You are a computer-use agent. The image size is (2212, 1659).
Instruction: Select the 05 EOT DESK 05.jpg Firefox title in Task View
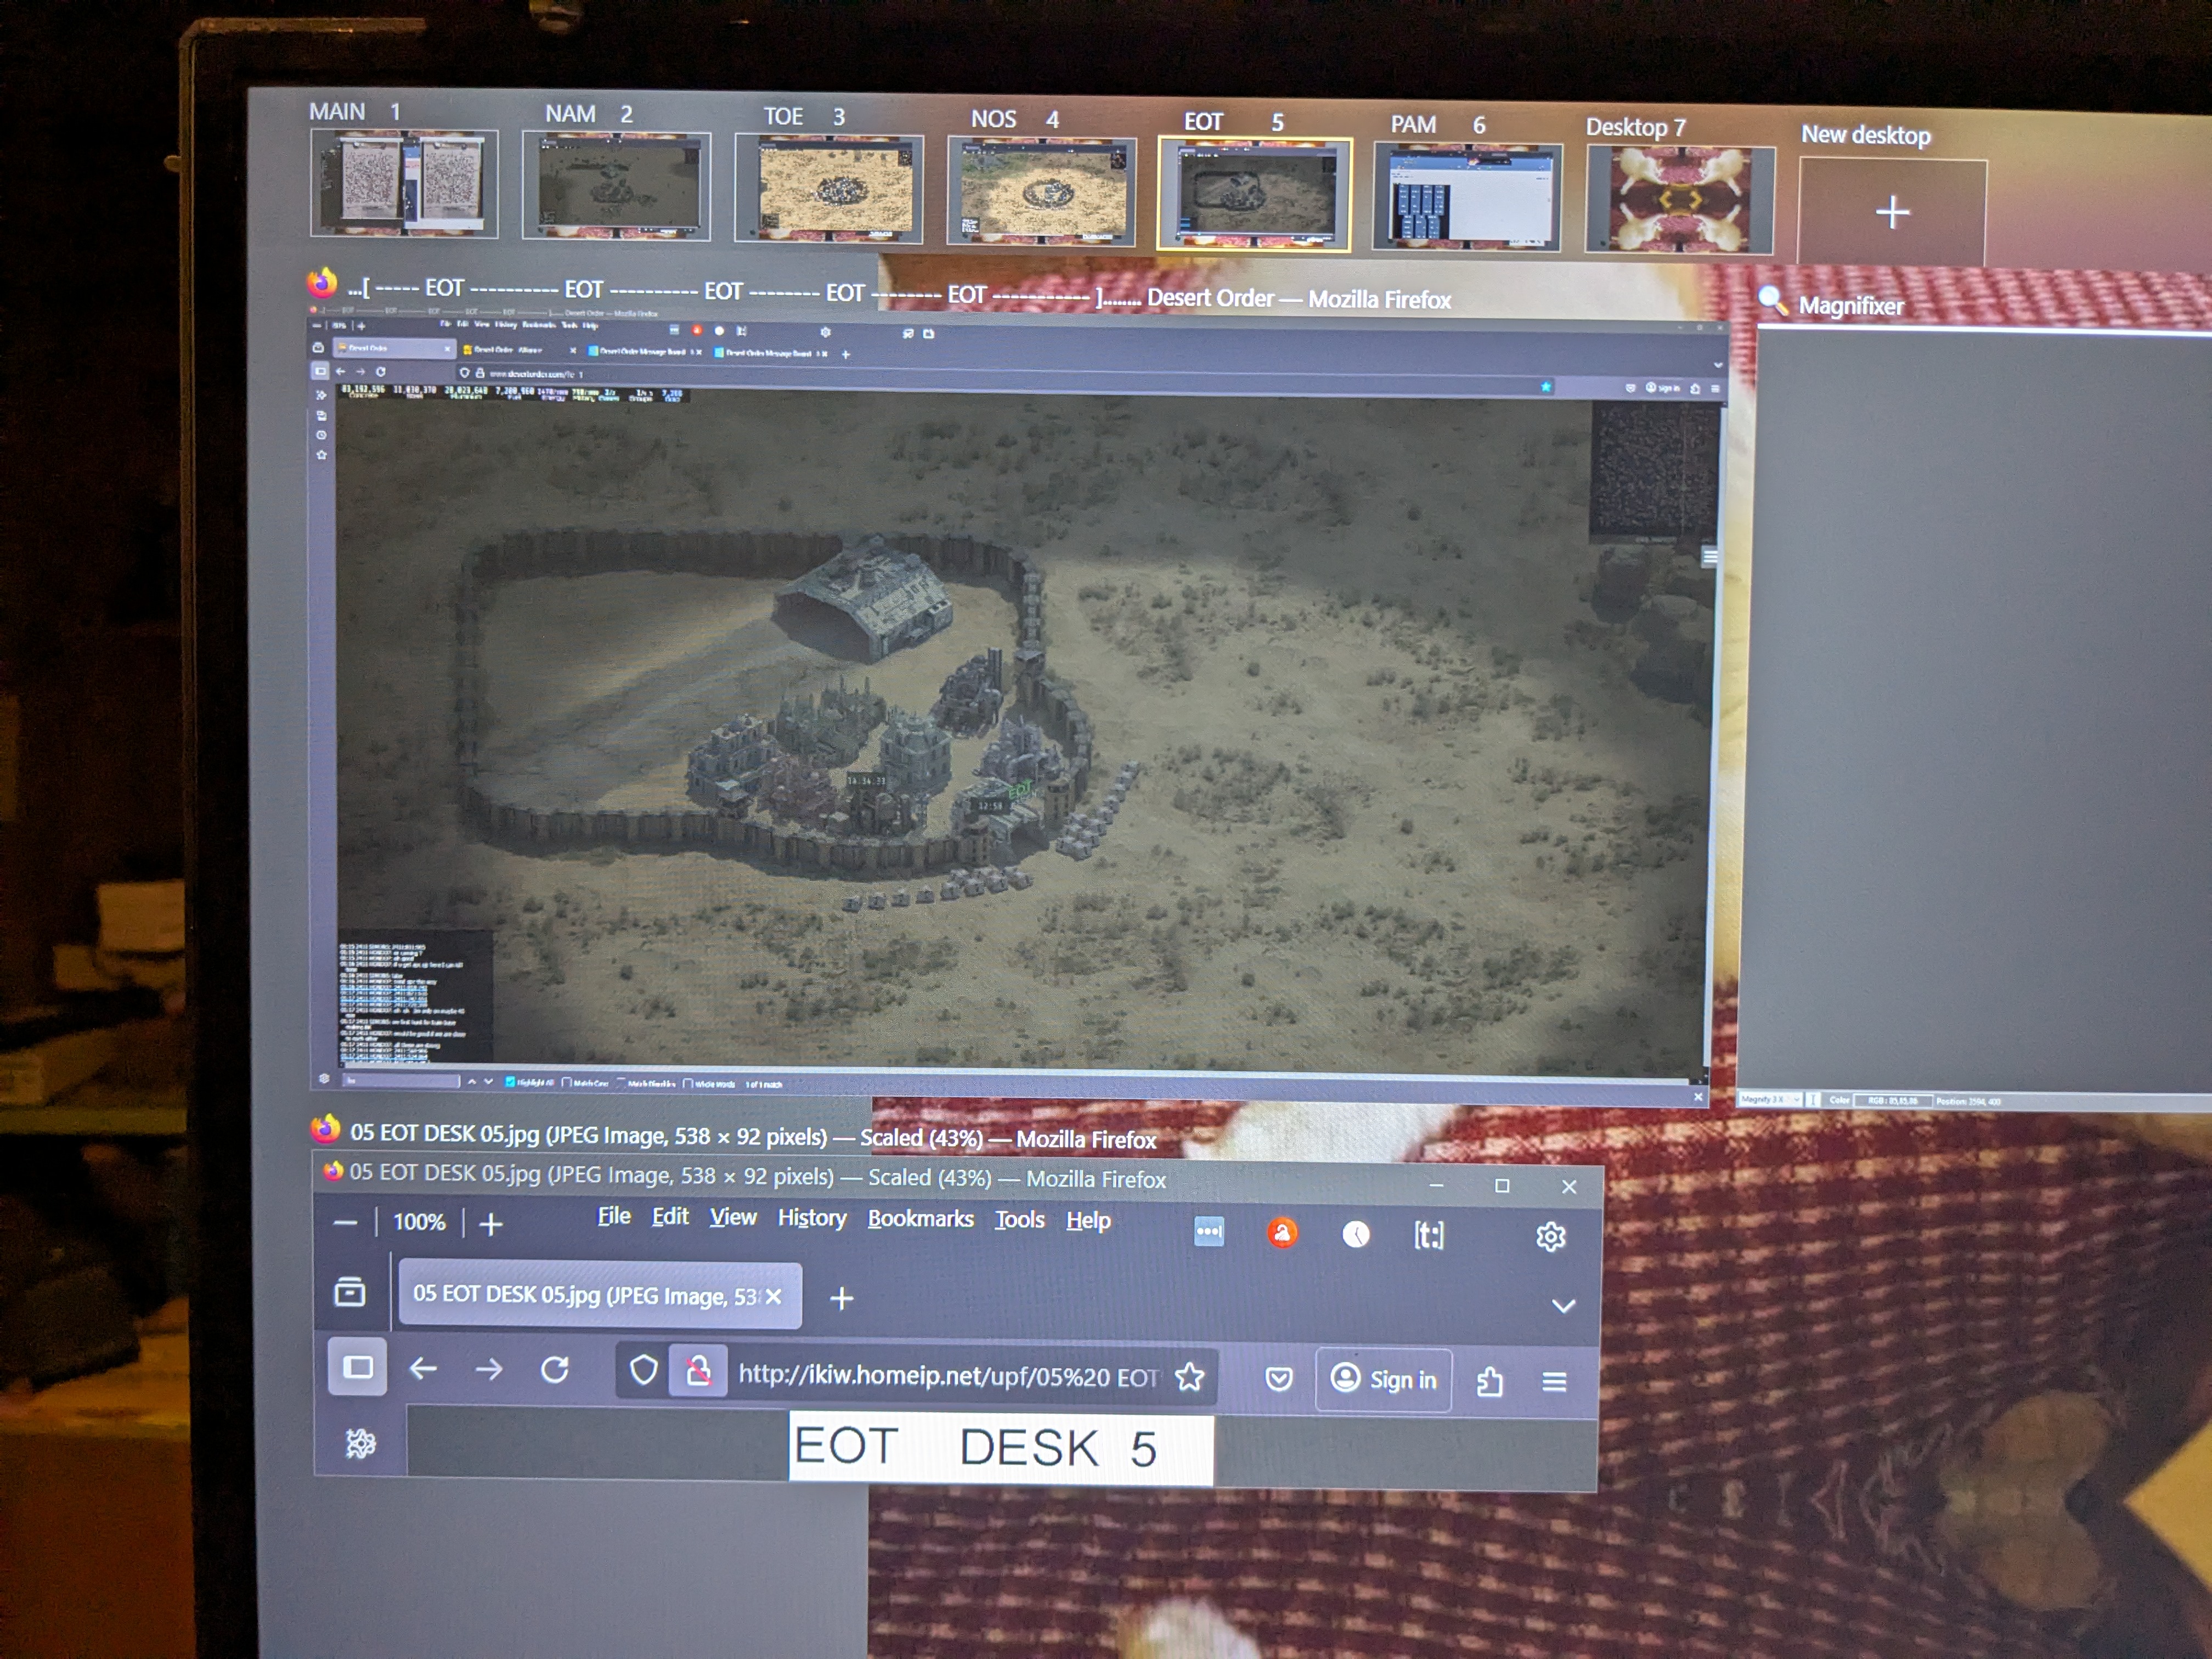click(x=753, y=1136)
